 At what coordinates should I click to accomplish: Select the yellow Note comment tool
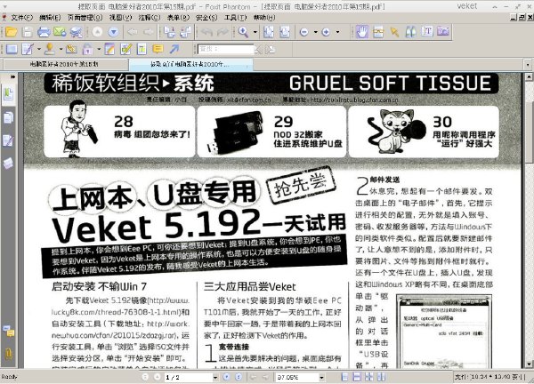tap(158, 49)
